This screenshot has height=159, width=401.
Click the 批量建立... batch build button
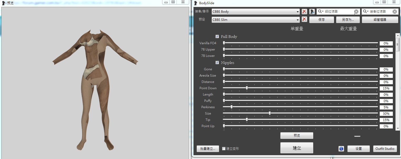[208, 149]
